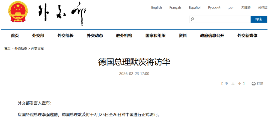Go to 政府信息公开 section
273x132 pixels.
[x=212, y=36]
